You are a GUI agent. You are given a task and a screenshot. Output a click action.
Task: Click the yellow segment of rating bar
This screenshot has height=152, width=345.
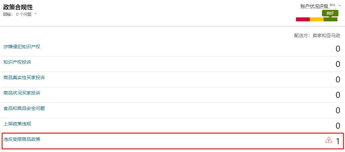[316, 19]
